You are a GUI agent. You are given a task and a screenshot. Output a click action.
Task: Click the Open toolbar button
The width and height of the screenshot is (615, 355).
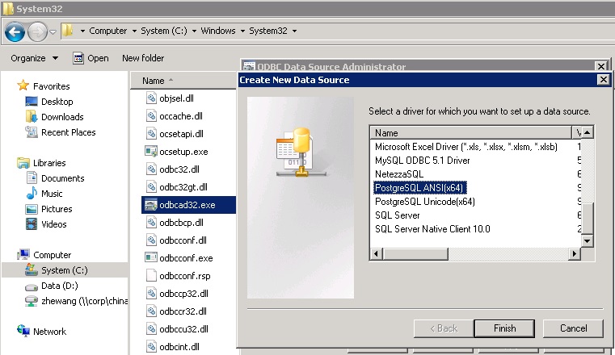coord(91,58)
